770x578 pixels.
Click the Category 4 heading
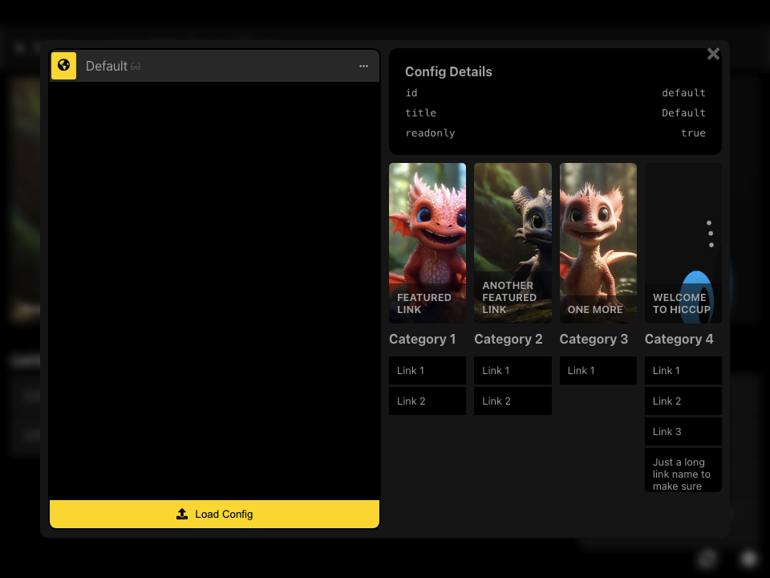[679, 339]
